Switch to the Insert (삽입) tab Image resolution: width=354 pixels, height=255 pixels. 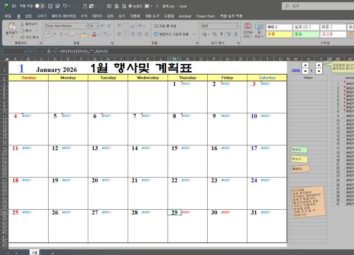pos(28,16)
